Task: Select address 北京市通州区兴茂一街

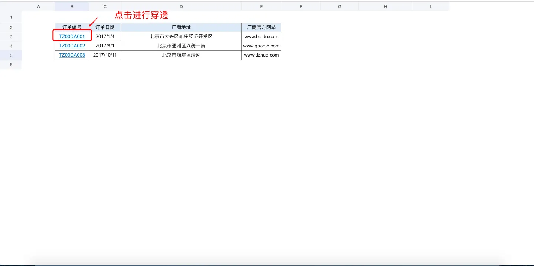Action: point(181,46)
